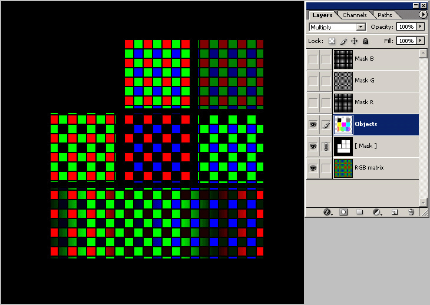Click the Fill 100% value field

click(406, 41)
